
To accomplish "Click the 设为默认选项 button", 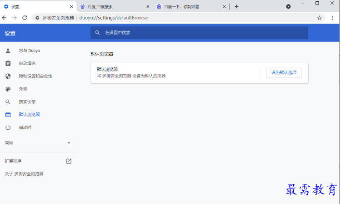I will point(284,73).
